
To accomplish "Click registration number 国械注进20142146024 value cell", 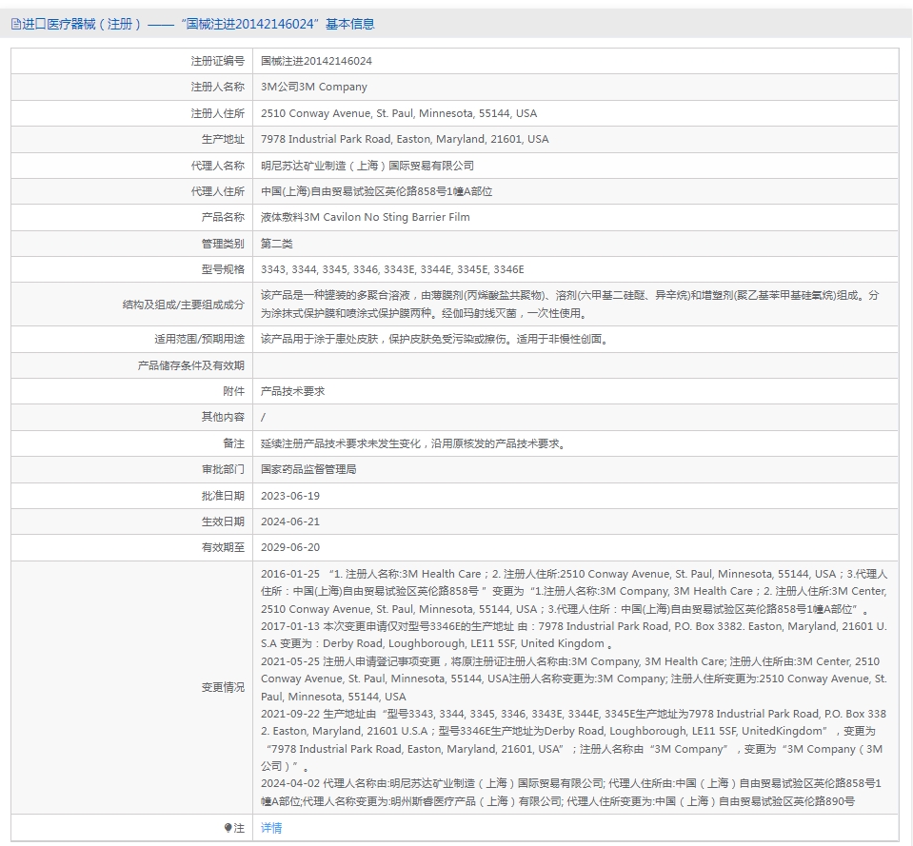I will coord(316,61).
